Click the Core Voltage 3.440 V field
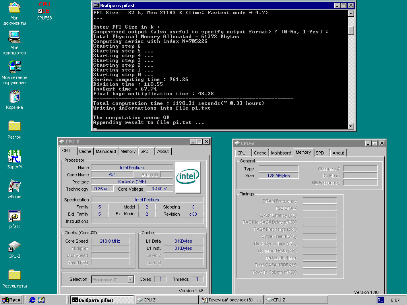This screenshot has height=305, width=407. pyautogui.click(x=159, y=189)
